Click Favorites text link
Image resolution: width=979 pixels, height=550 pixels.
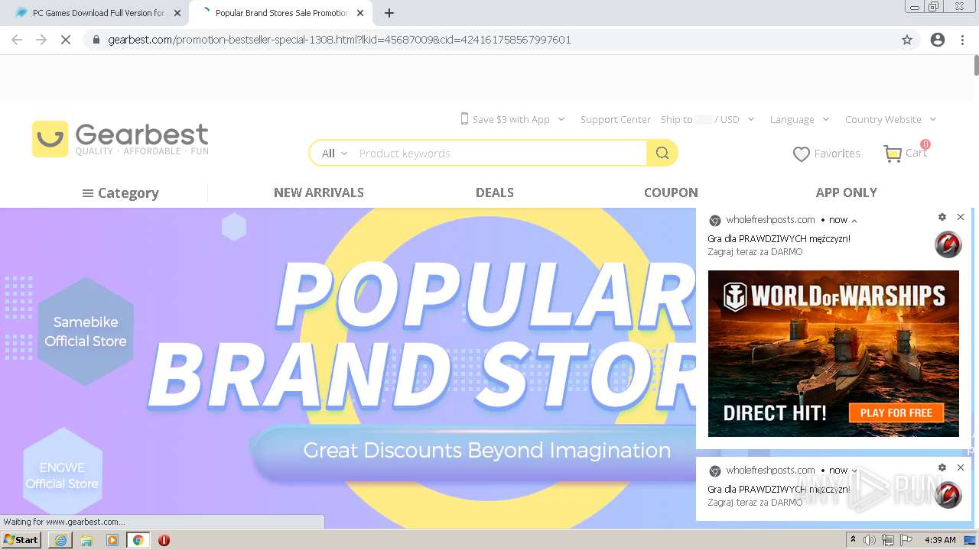point(837,154)
